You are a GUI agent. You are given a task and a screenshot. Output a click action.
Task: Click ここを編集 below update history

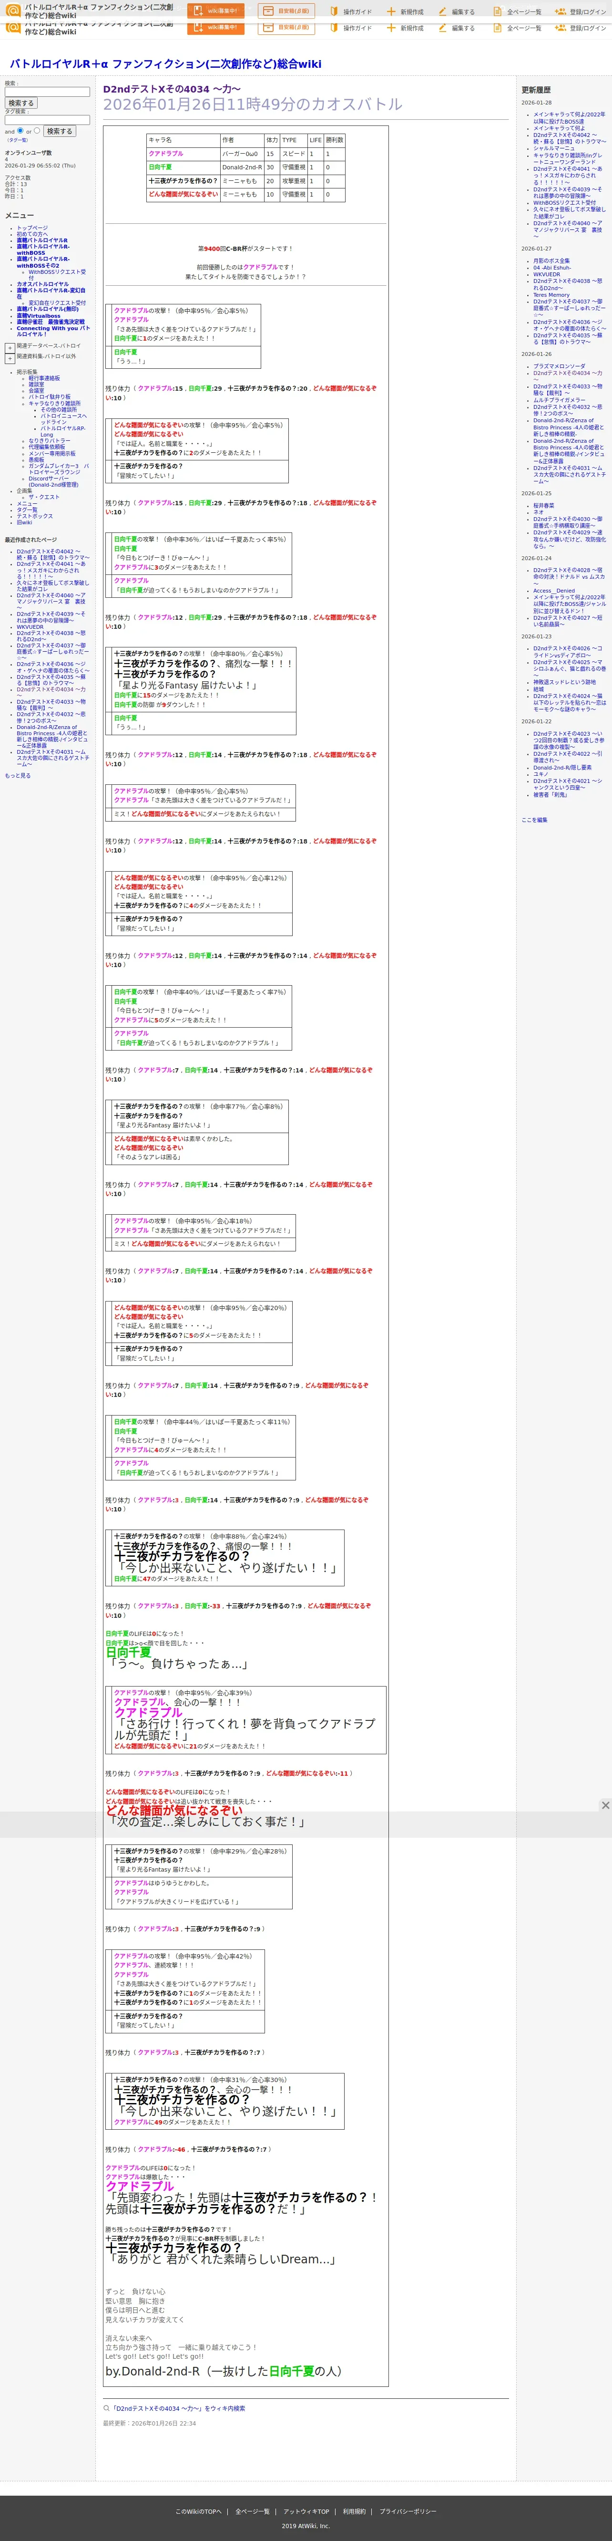coord(534,820)
